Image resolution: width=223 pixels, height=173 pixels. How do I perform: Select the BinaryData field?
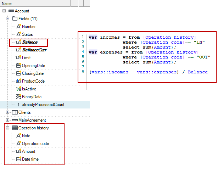(32, 97)
